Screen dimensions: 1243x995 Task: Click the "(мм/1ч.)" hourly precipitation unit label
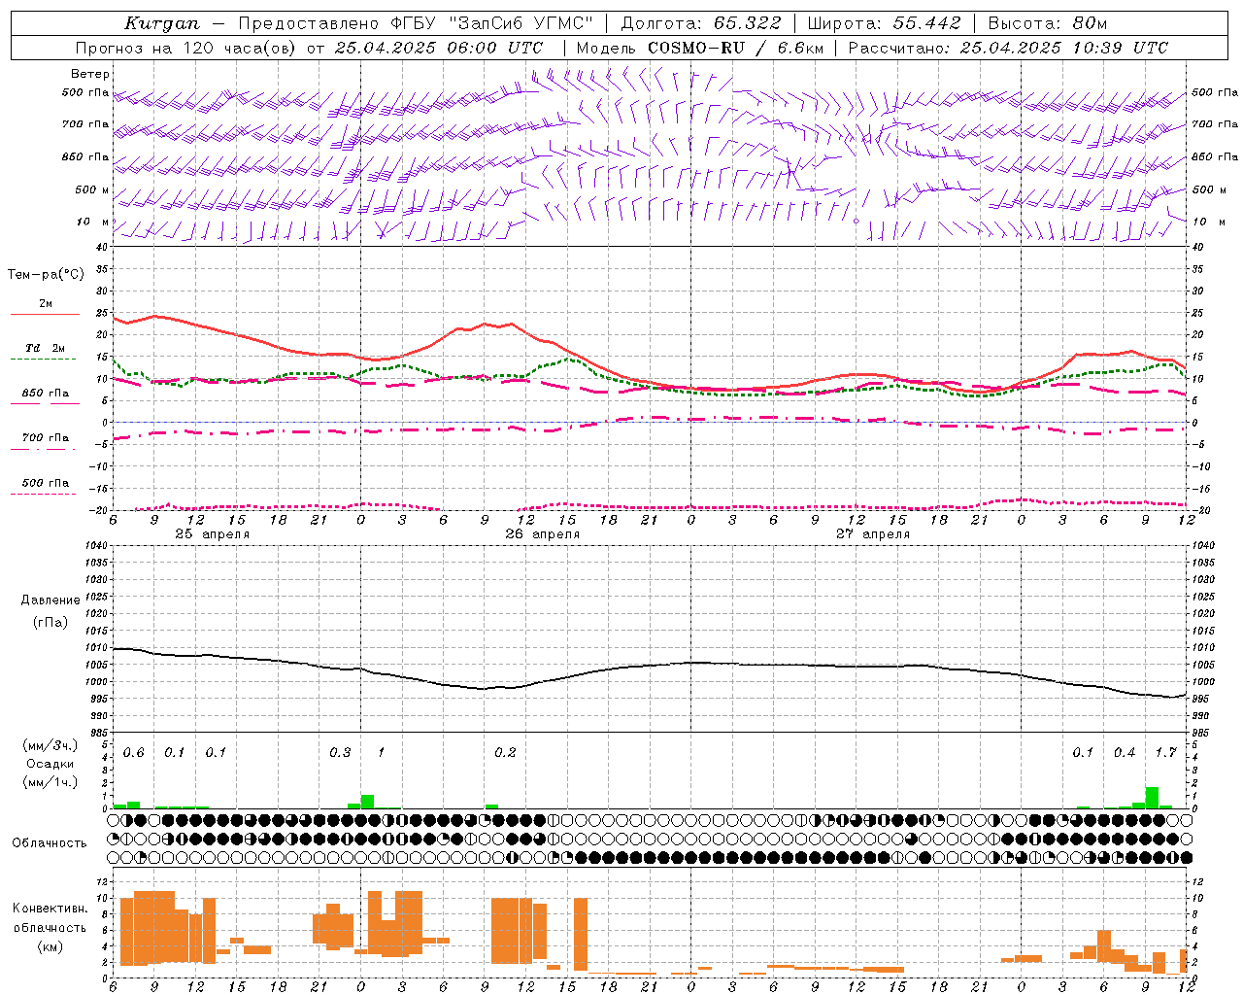click(x=50, y=782)
